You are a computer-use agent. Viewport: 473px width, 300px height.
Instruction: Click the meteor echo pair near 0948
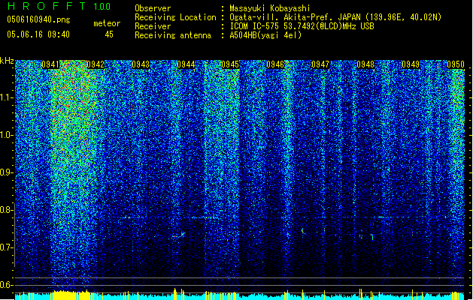[x=366, y=237]
